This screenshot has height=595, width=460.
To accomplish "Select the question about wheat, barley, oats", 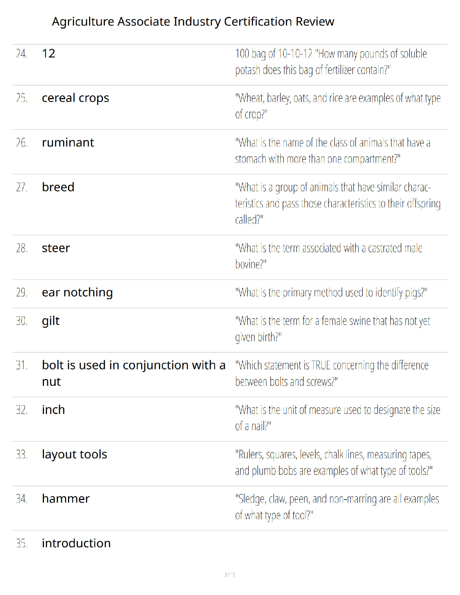I will point(338,106).
